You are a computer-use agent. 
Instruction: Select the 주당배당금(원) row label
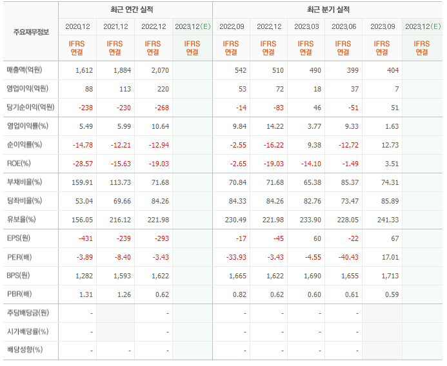[x=28, y=313]
